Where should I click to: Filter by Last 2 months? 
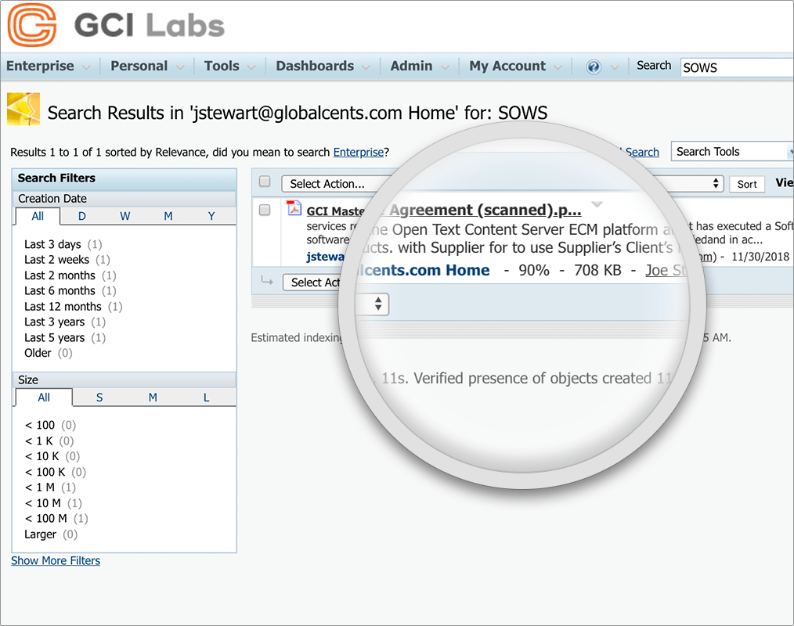(60, 275)
